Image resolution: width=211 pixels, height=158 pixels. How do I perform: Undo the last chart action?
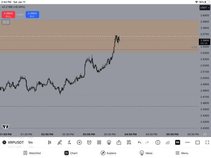pos(139,142)
